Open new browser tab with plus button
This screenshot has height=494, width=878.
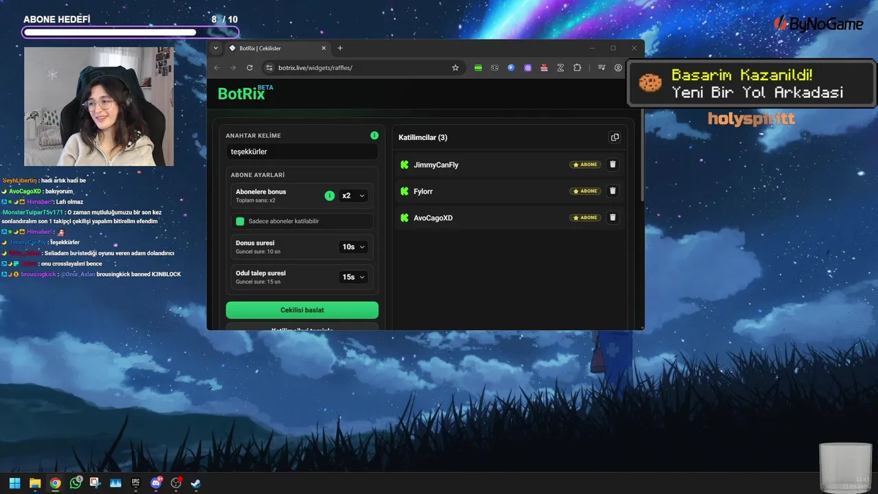coord(340,48)
